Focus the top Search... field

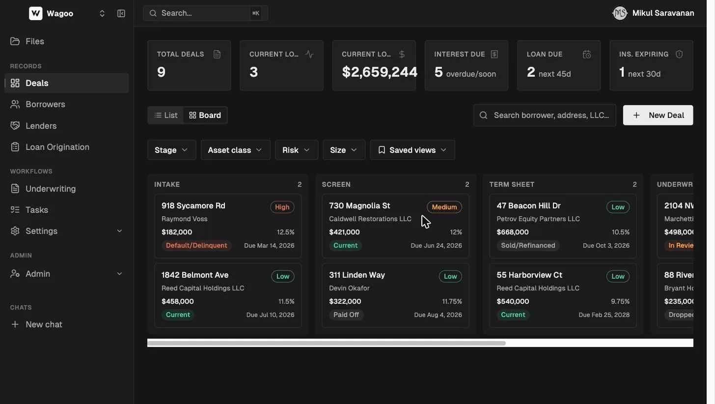(205, 13)
